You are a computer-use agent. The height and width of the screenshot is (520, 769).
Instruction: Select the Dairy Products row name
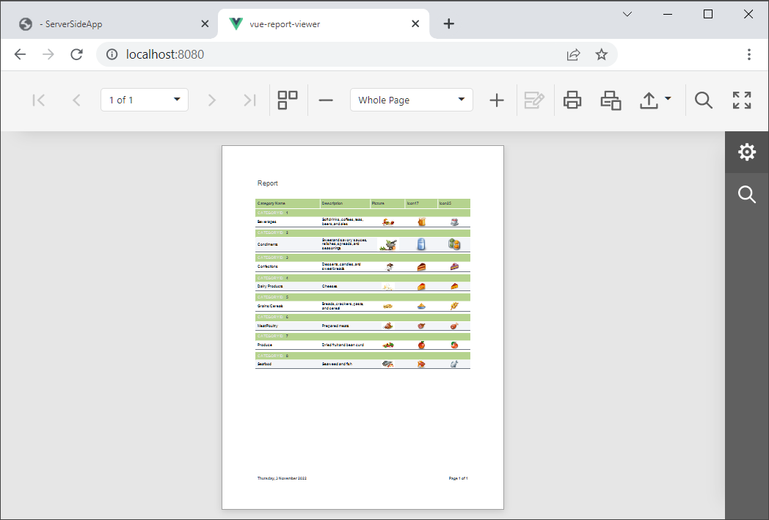point(270,286)
